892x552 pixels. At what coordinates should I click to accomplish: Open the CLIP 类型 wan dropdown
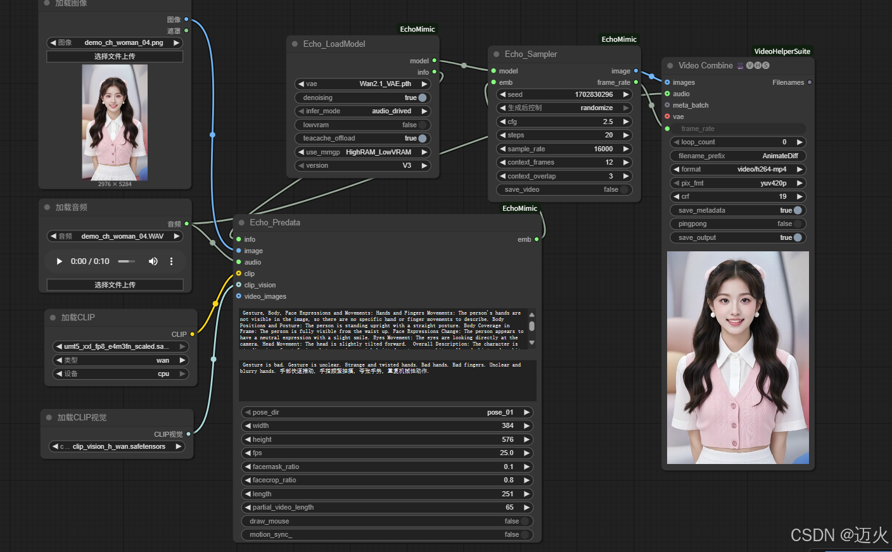120,361
